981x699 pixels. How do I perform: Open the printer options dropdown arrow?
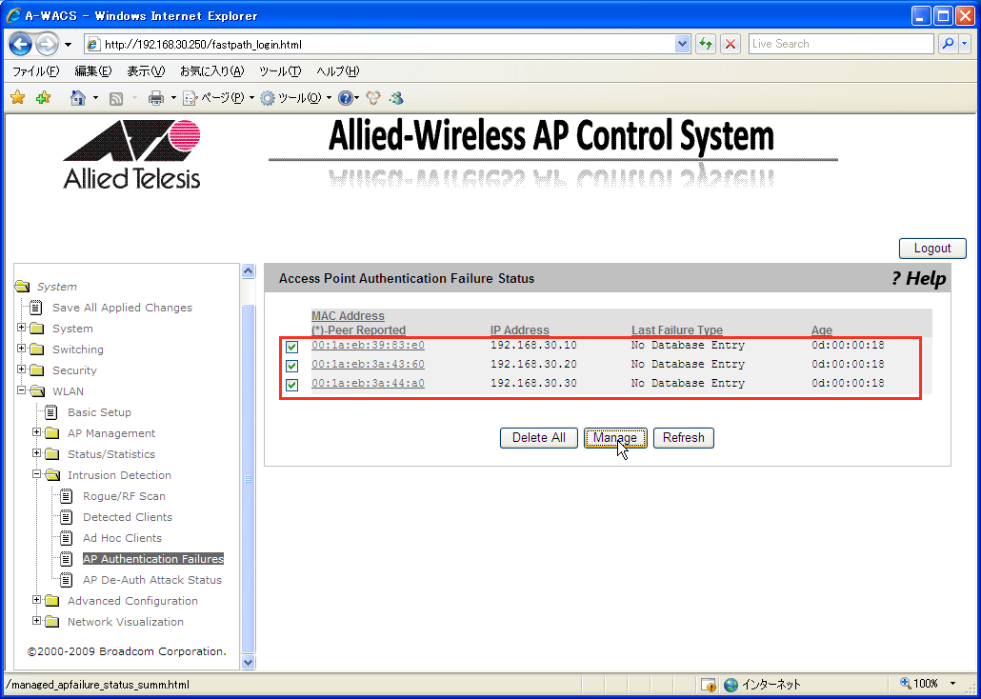tap(173, 98)
